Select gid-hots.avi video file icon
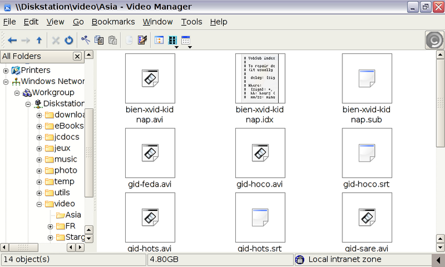The height and width of the screenshot is (267, 445). [150, 218]
